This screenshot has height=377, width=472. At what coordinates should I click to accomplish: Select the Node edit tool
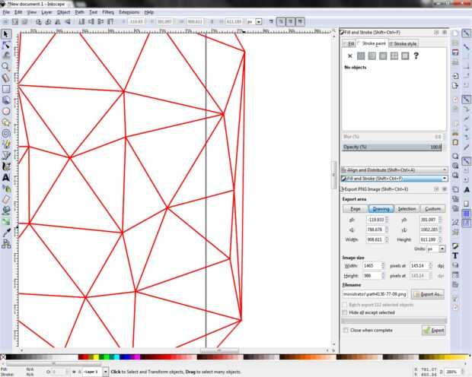coord(6,45)
